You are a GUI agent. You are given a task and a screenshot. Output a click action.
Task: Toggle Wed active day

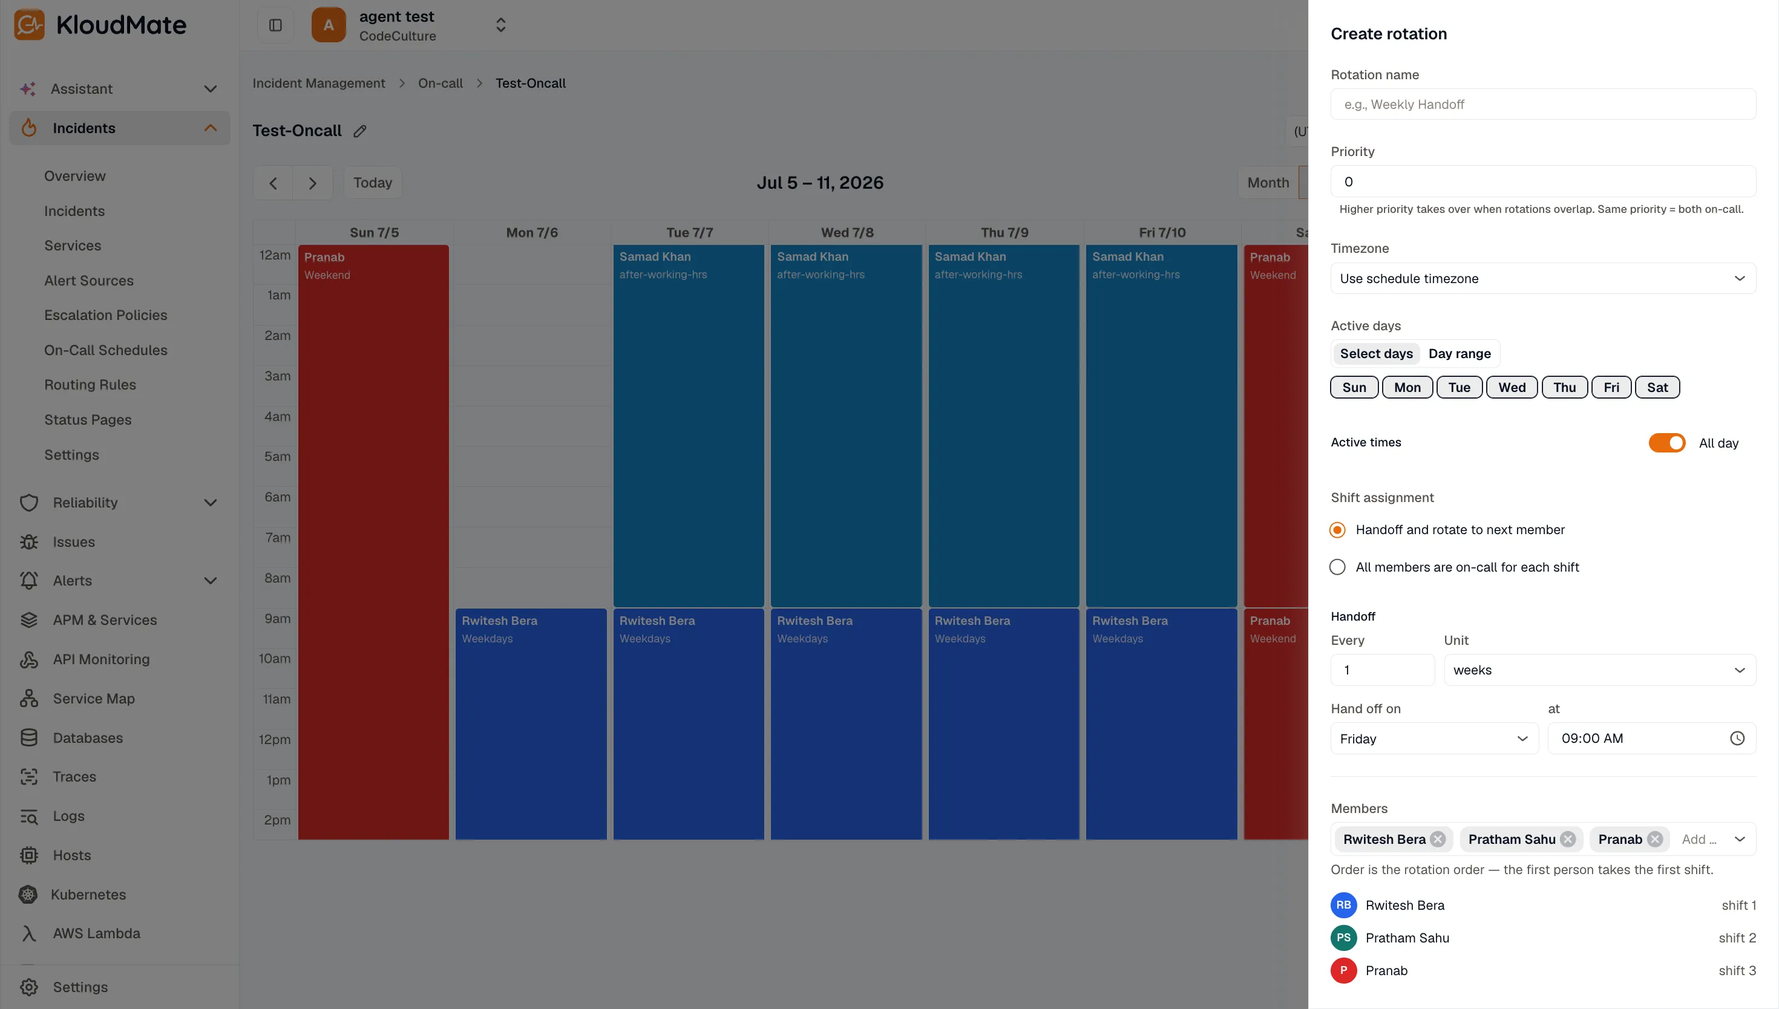(x=1512, y=387)
